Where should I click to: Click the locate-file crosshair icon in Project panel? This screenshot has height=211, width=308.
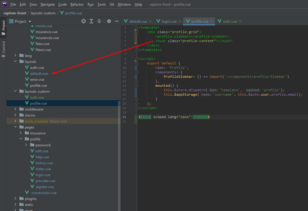(x=84, y=21)
